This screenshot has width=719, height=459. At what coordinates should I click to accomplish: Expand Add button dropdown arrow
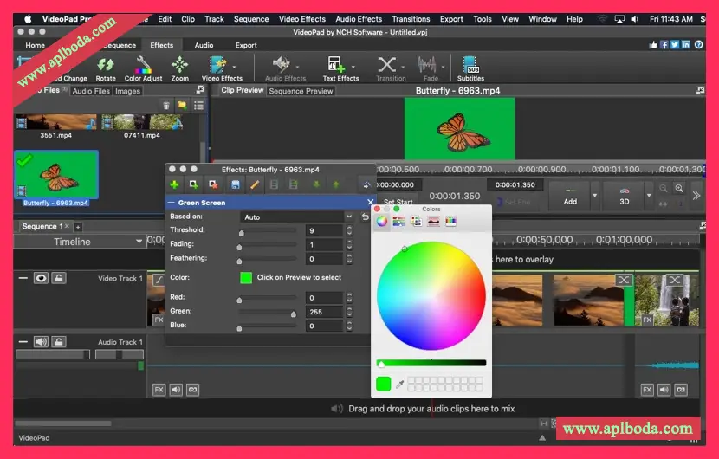595,196
